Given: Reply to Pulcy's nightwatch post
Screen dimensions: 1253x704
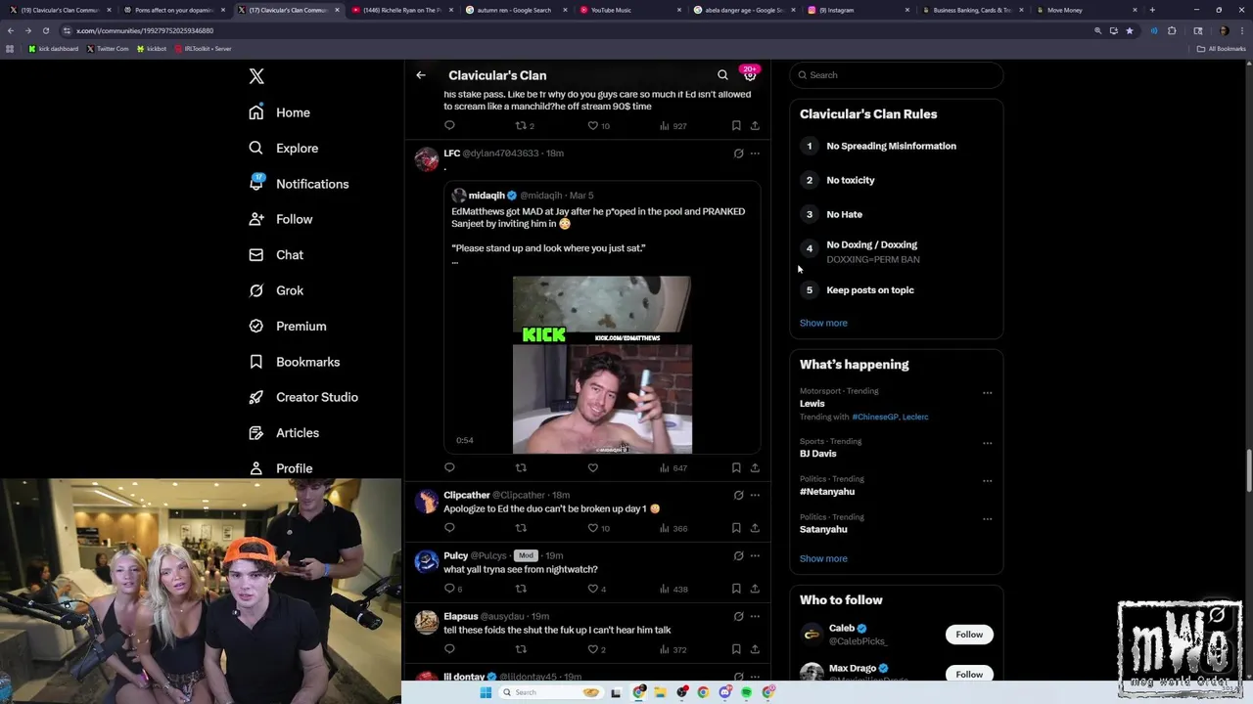Looking at the screenshot, I should 449,589.
